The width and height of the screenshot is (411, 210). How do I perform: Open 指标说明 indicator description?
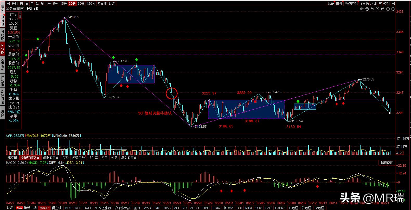click(x=387, y=163)
